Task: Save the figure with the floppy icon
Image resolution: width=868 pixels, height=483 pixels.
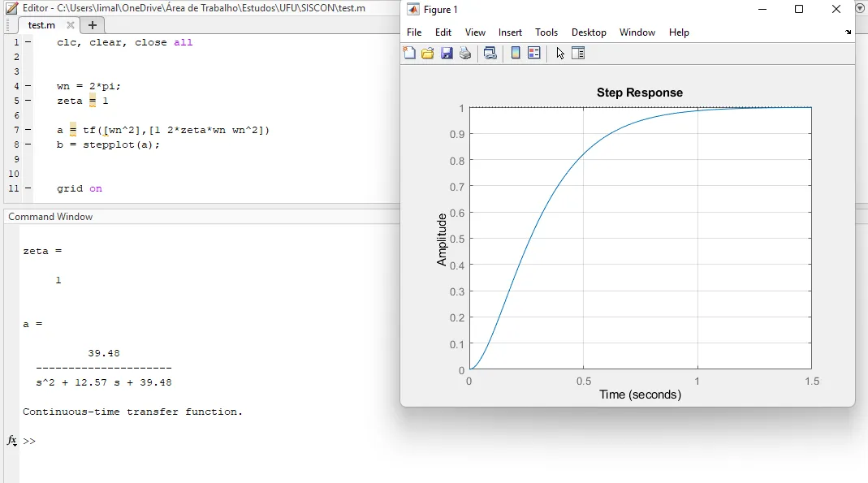Action: tap(447, 54)
